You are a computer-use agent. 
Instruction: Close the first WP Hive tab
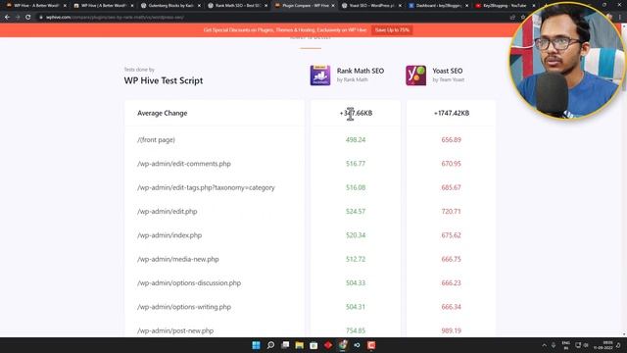click(x=66, y=6)
